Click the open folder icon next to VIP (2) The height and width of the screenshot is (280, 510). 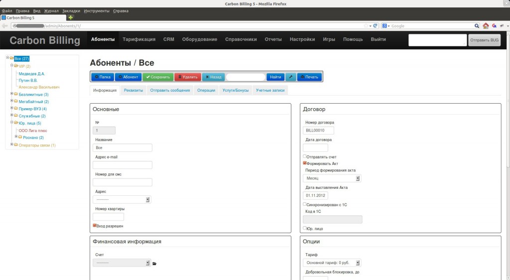[x=16, y=66]
